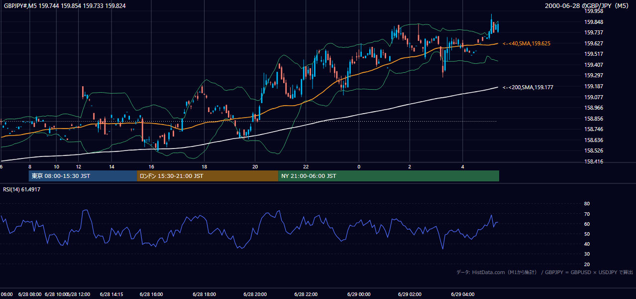Screen dimensions: 636x299
Task: Click the 6/28 08:00 date label
Action: coord(30,295)
